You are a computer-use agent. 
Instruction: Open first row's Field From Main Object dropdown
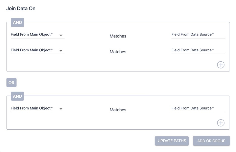pyautogui.click(x=38, y=35)
